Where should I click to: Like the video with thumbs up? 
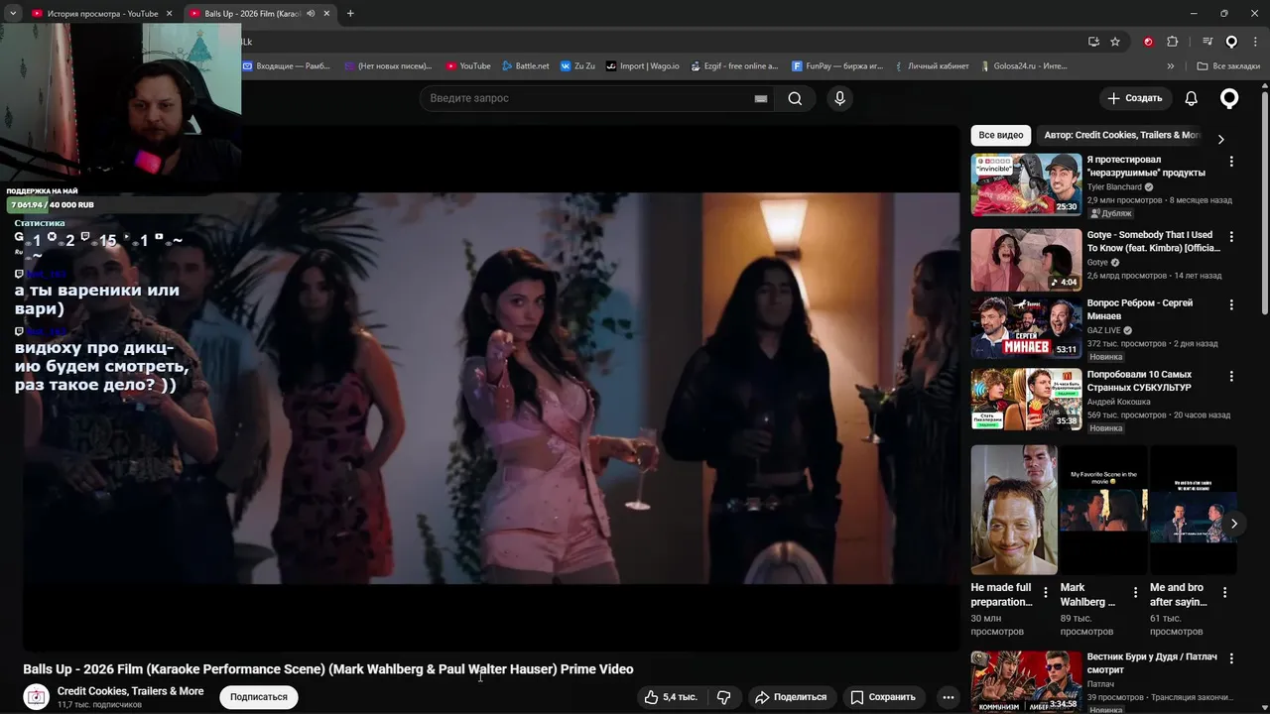pyautogui.click(x=671, y=697)
